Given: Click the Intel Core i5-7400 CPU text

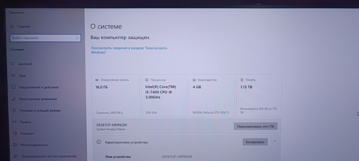Looking at the screenshot, I should tap(160, 92).
